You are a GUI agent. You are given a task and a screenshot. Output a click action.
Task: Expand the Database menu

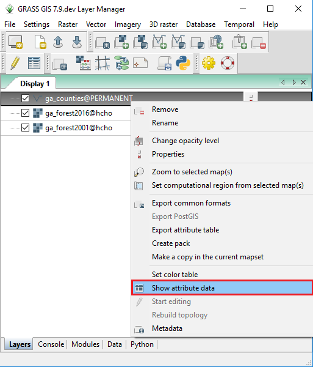click(201, 24)
